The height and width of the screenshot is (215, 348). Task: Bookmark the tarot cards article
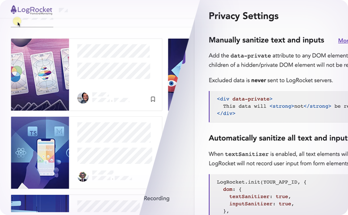coord(153,99)
